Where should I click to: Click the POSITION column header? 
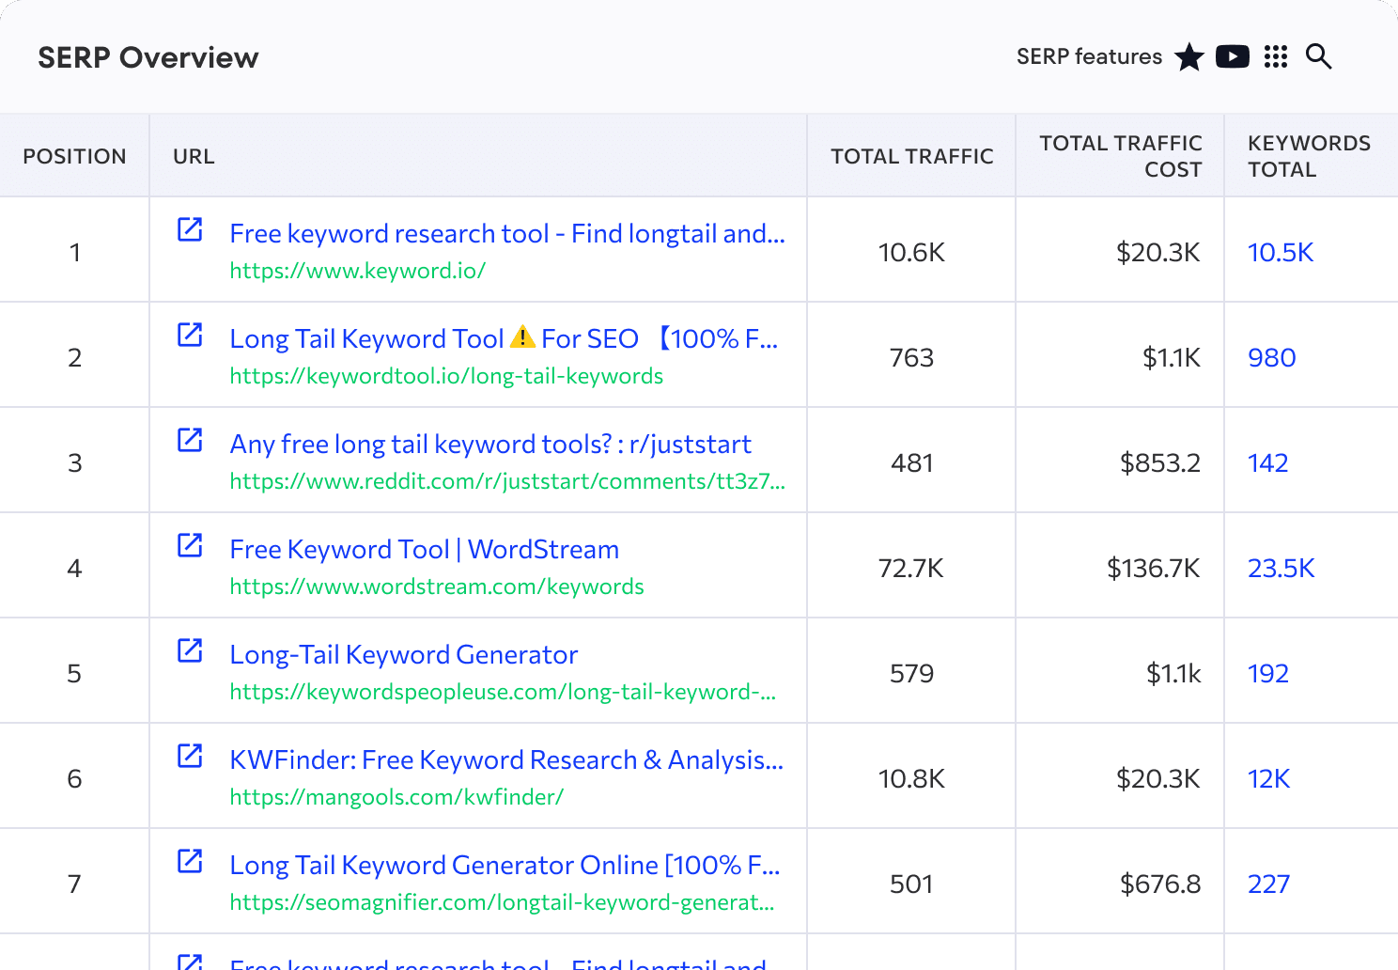(x=75, y=156)
